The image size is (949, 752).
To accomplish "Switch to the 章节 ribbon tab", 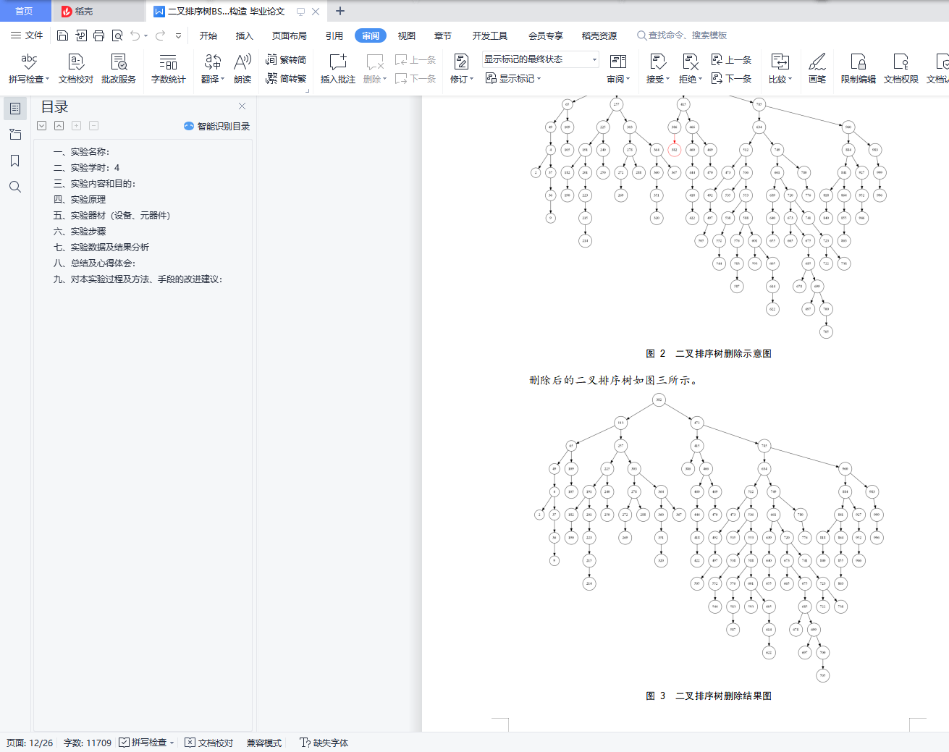I will coord(443,35).
